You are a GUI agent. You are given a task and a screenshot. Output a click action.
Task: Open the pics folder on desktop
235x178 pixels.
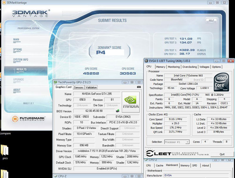5,150
